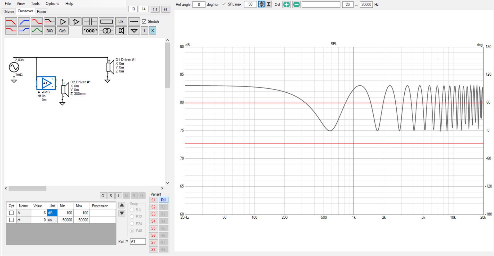
Task: Select the Snap E48 radio option
Action: 132,231
